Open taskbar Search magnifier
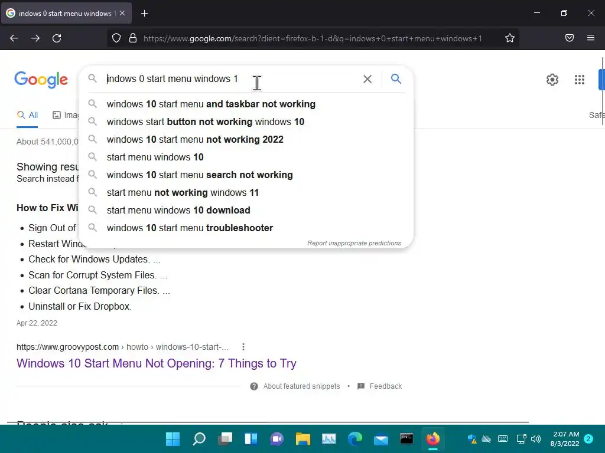Image resolution: width=605 pixels, height=453 pixels. [199, 439]
